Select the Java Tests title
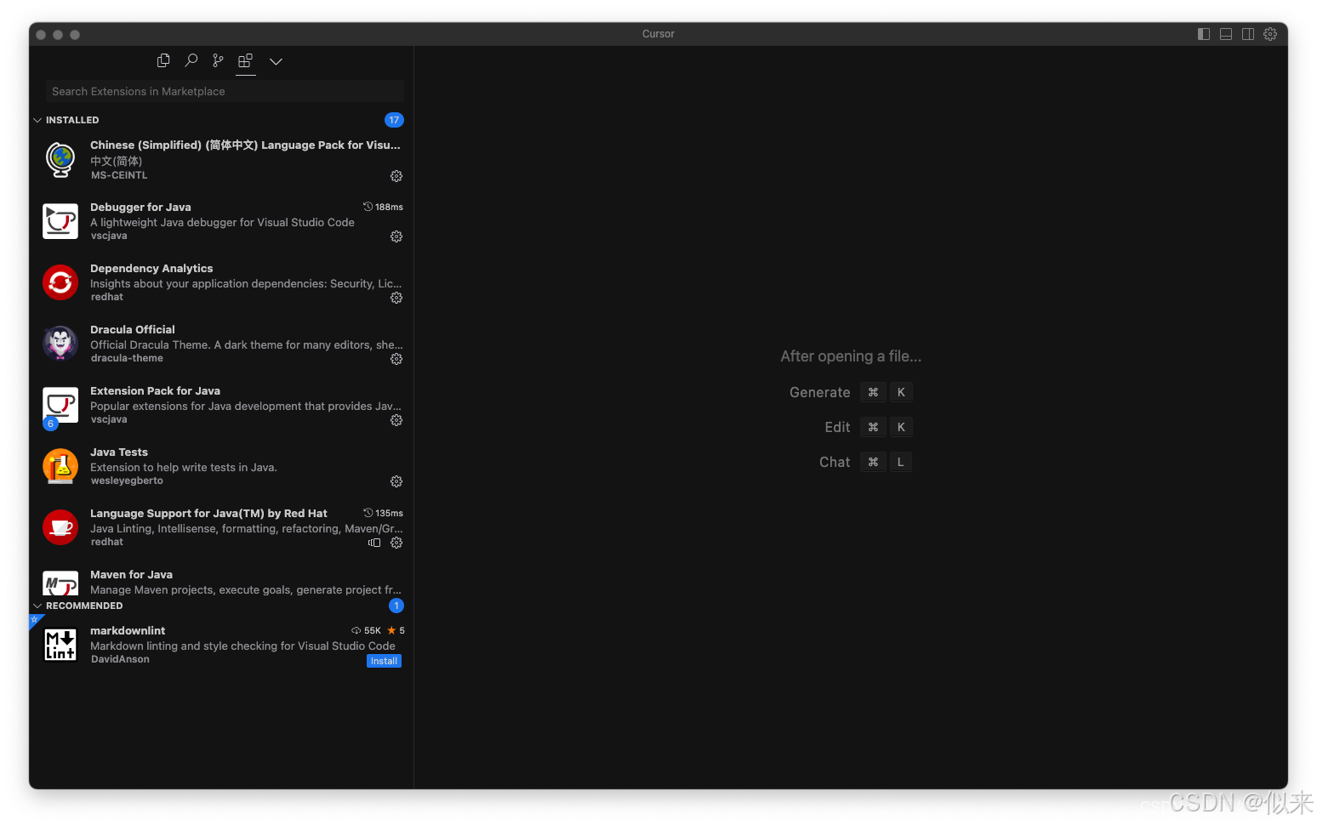Screen dimensions: 1317x825 (119, 452)
